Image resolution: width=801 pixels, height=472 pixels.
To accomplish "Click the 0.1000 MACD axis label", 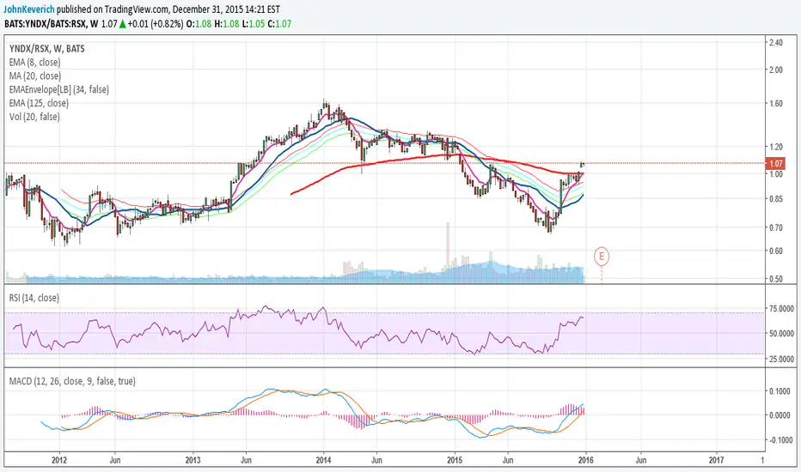I will point(780,391).
